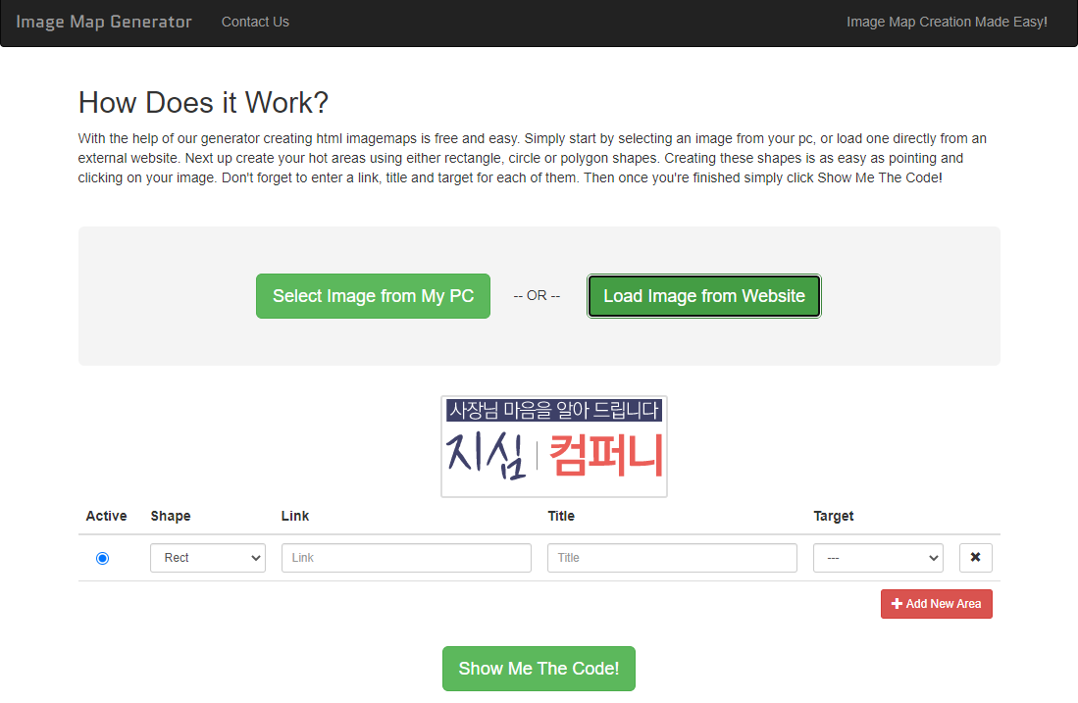Click the Target column header
This screenshot has height=703, width=1078.
tap(833, 516)
